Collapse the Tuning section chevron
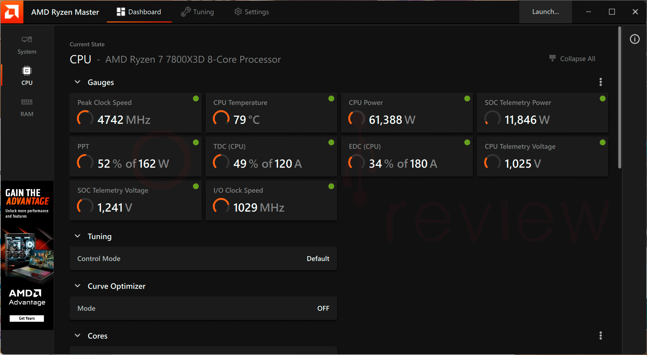 point(77,236)
